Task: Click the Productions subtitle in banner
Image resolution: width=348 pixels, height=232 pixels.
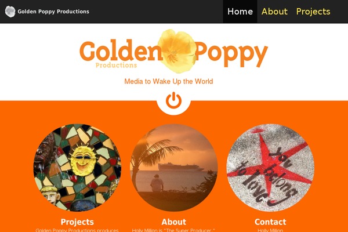Action: pyautogui.click(x=116, y=66)
